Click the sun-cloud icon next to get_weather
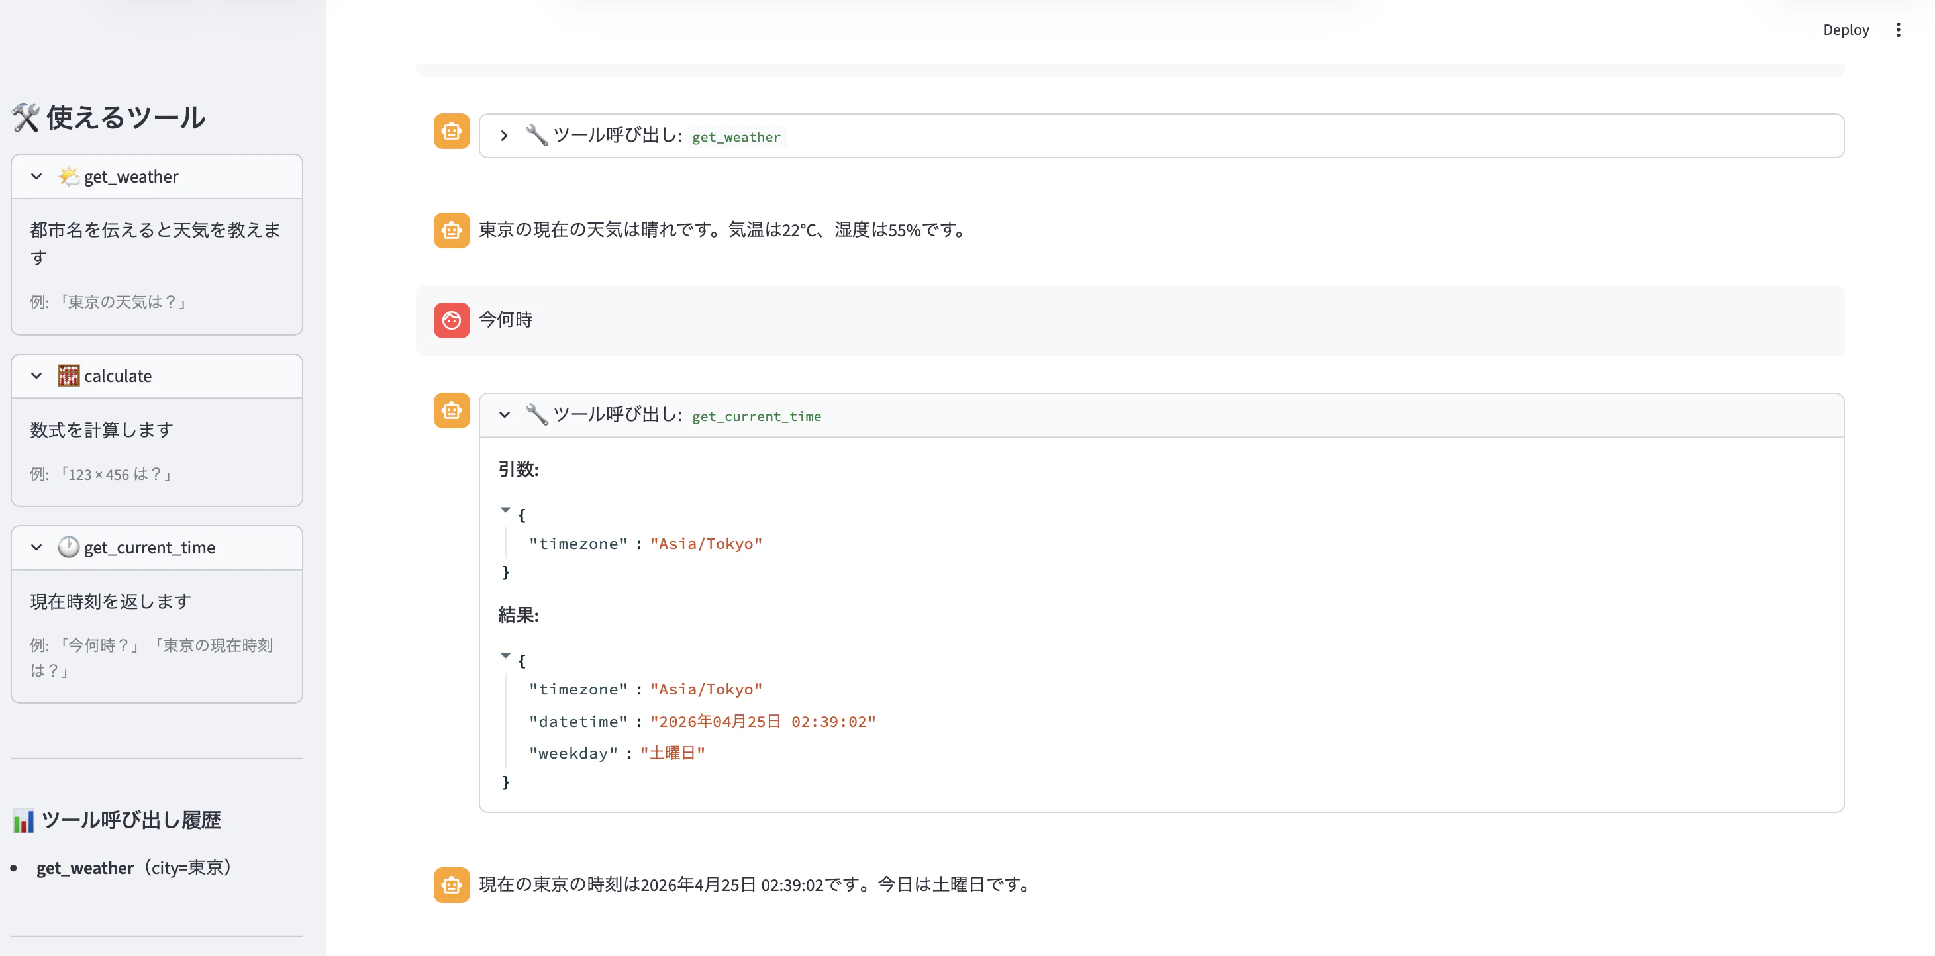1935x956 pixels. (68, 177)
